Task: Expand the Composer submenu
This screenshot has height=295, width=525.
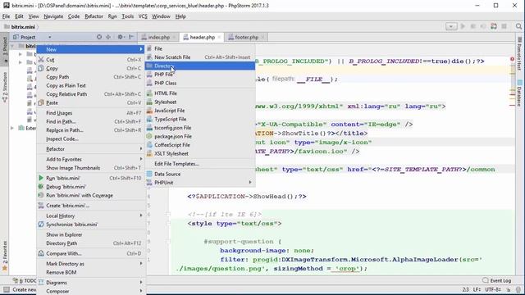Action: click(x=90, y=292)
